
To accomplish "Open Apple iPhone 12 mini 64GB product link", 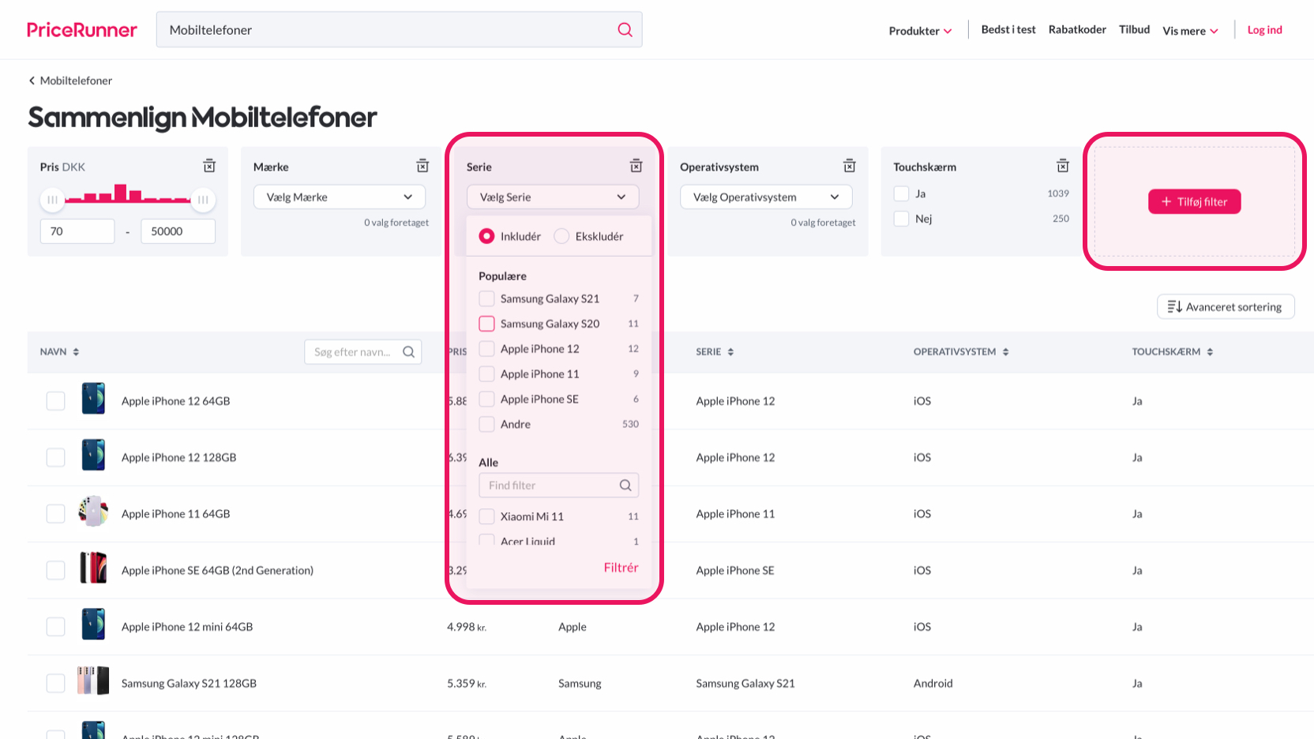I will click(x=187, y=627).
